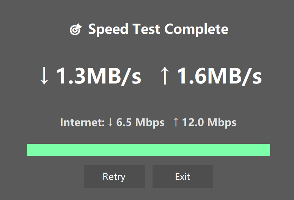The width and height of the screenshot is (294, 200).
Task: Click the green progress bar
Action: click(x=148, y=150)
